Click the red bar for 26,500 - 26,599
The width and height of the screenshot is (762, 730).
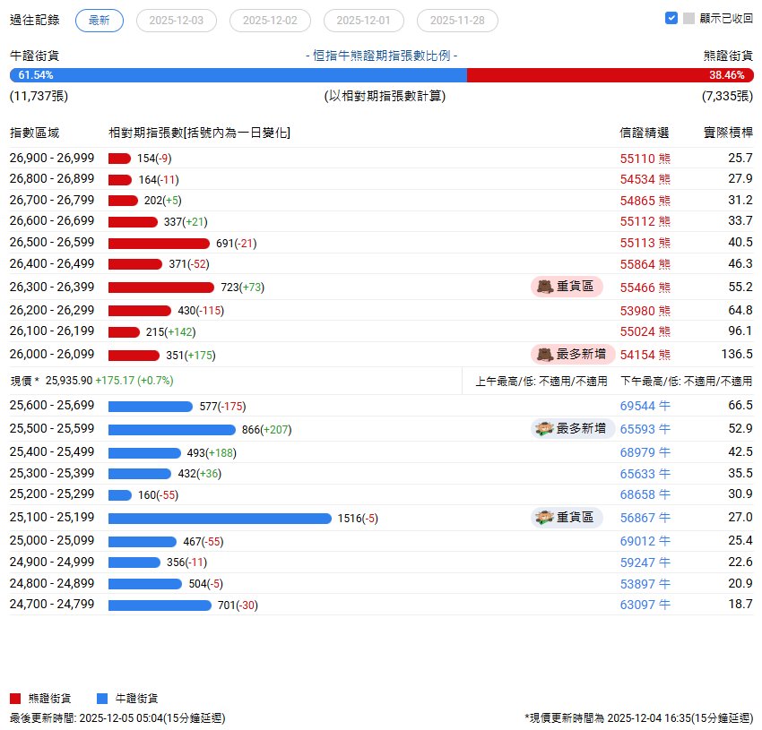(159, 244)
